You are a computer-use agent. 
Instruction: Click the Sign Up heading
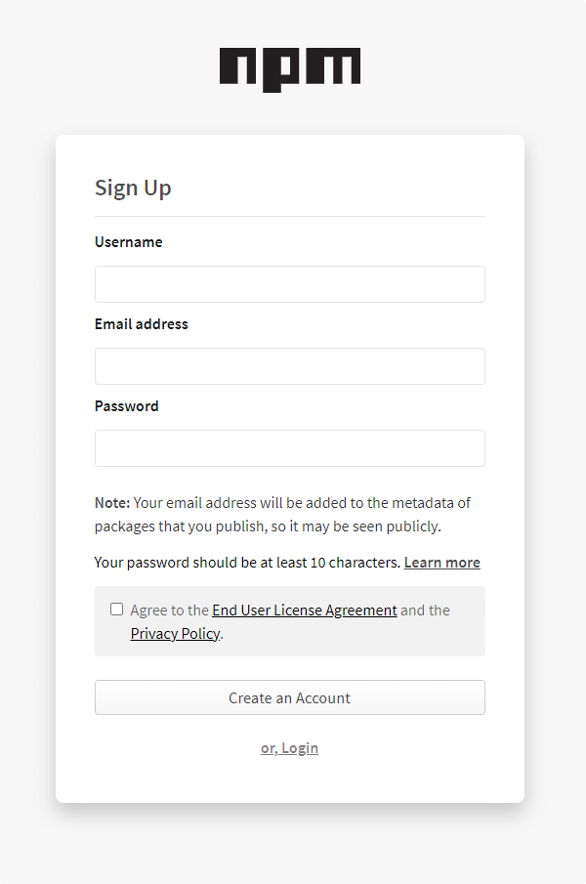click(x=133, y=188)
